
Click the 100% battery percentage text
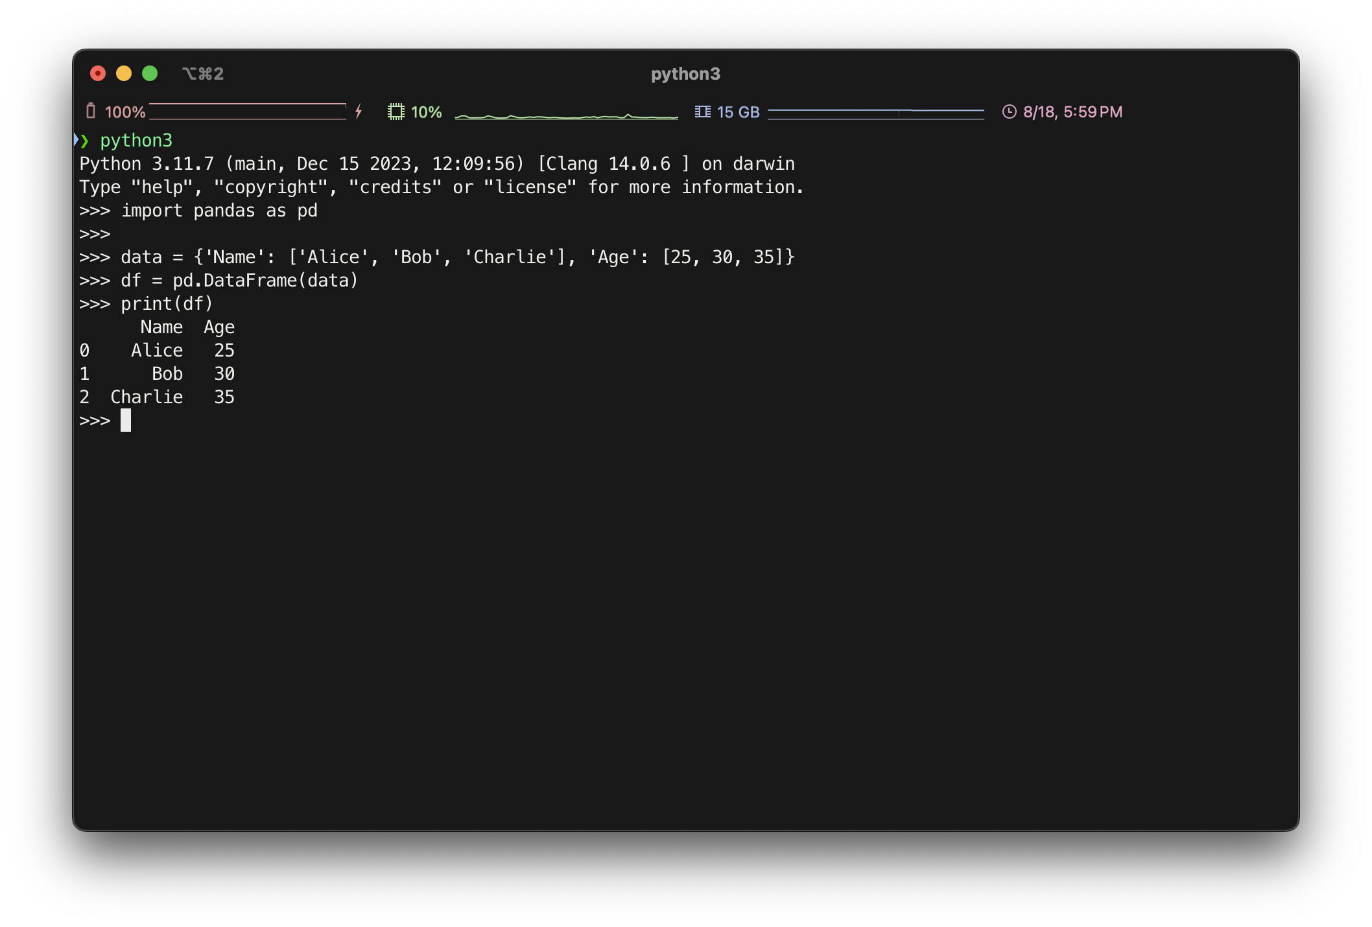click(125, 112)
